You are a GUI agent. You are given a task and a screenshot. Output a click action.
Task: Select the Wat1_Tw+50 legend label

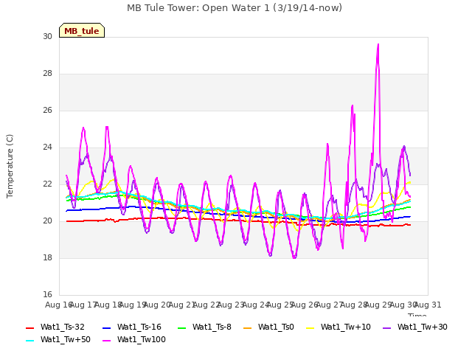pyautogui.click(x=66, y=339)
